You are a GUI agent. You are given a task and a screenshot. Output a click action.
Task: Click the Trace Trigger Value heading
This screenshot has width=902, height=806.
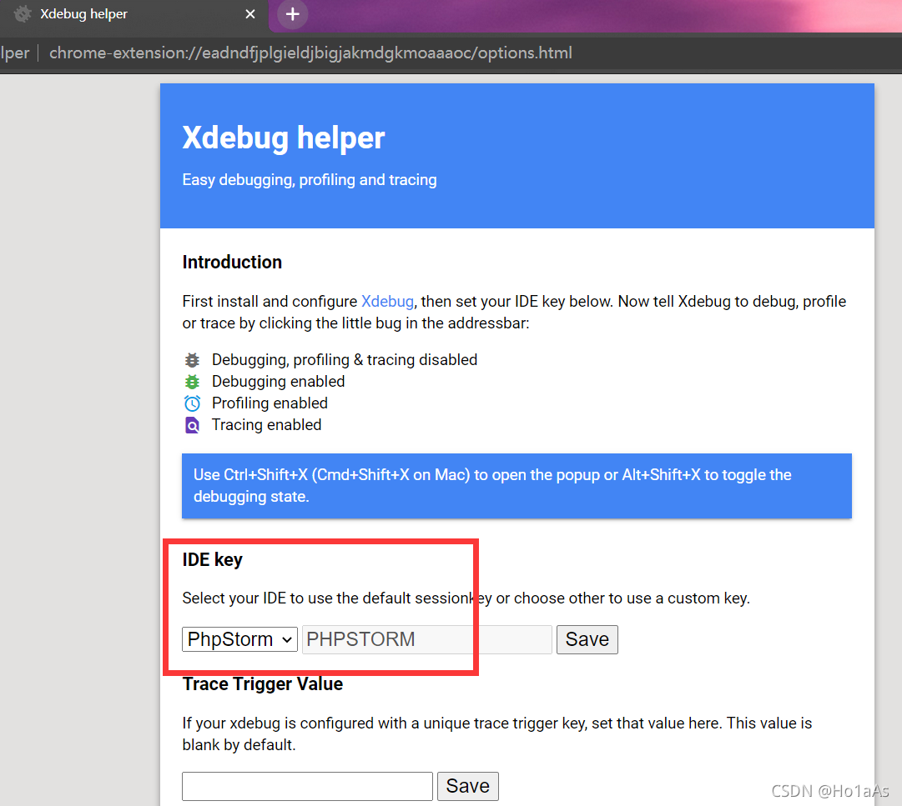262,684
